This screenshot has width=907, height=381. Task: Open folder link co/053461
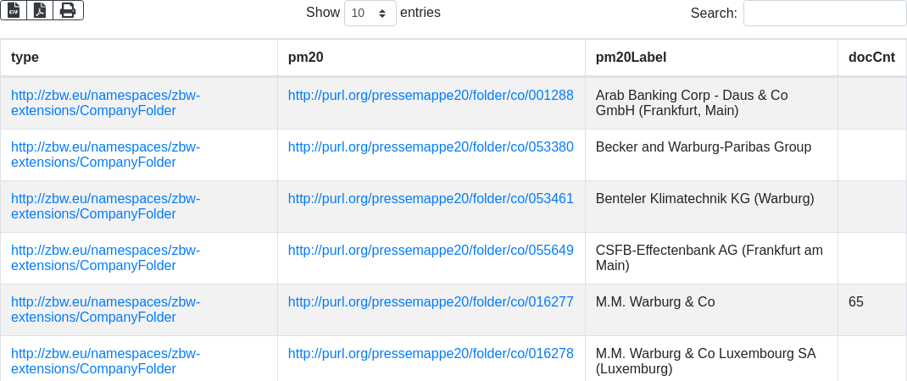[431, 199]
